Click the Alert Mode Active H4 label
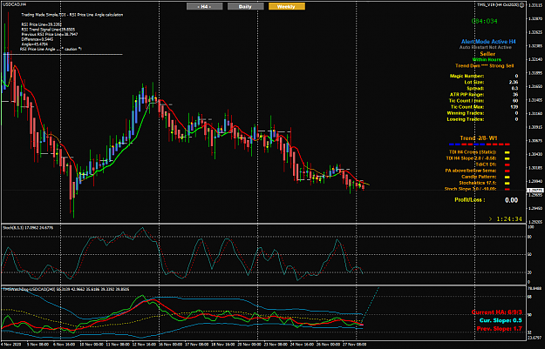The image size is (545, 349). point(488,42)
